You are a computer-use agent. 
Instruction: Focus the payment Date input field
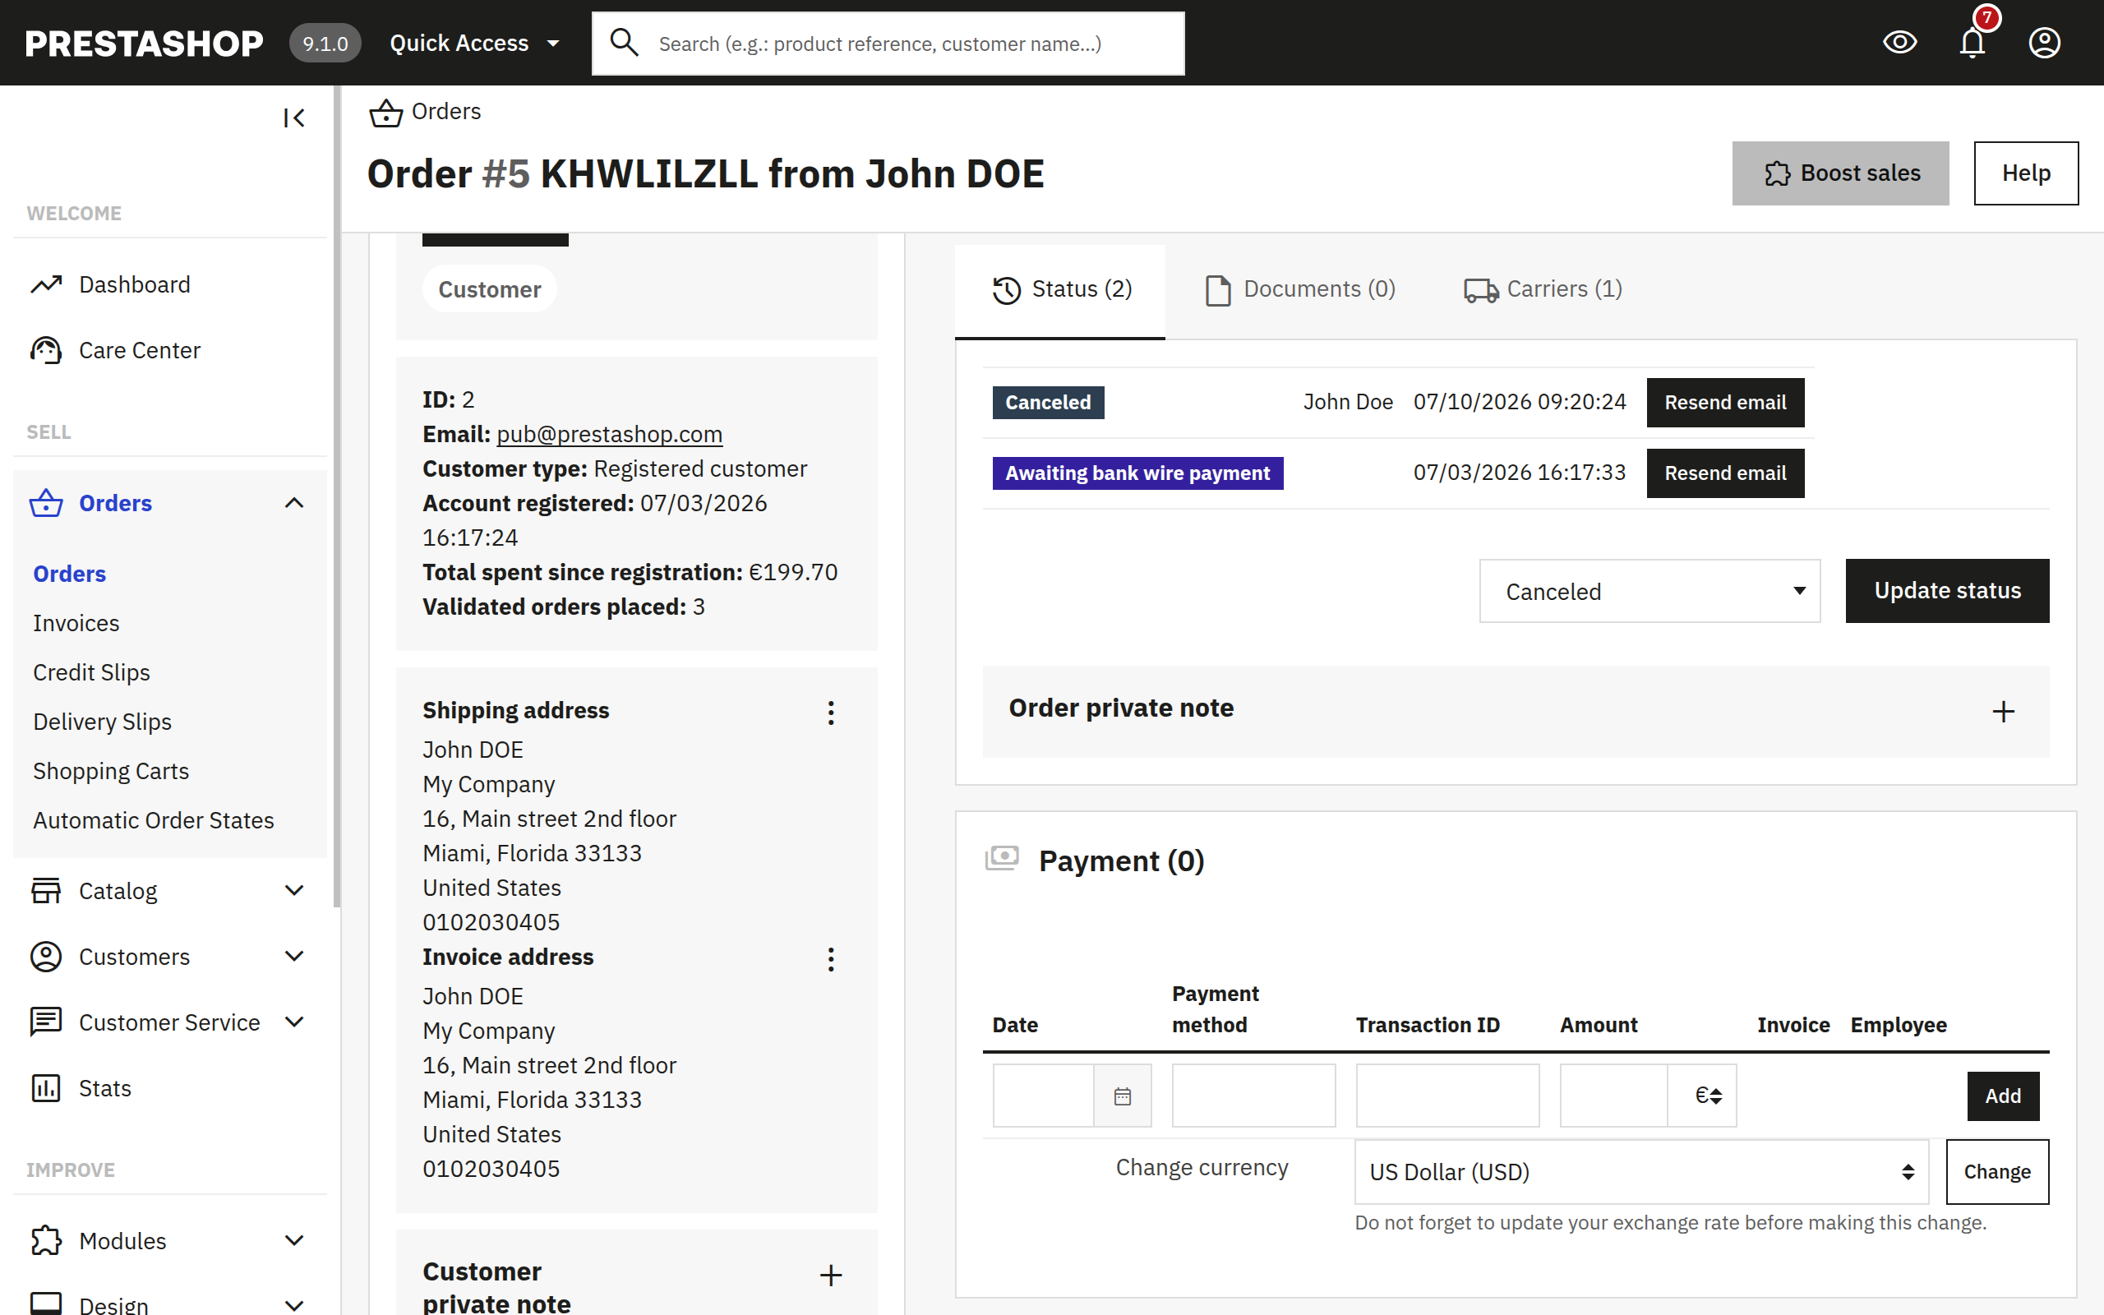1043,1096
